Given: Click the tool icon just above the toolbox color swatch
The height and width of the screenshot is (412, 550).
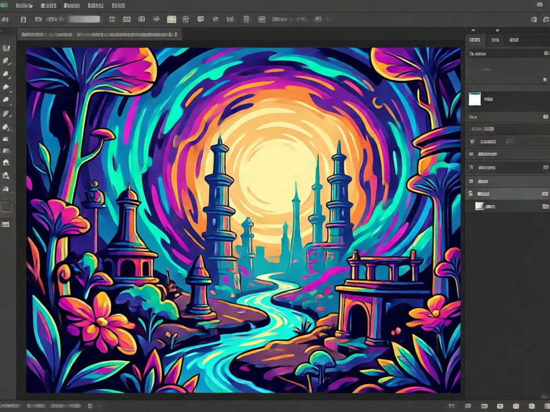Looking at the screenshot, I should 6,189.
